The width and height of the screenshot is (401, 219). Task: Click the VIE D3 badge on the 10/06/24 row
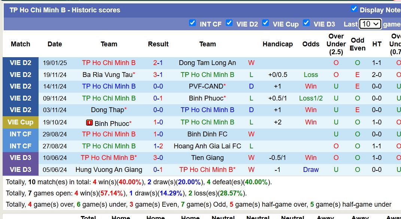click(20, 158)
